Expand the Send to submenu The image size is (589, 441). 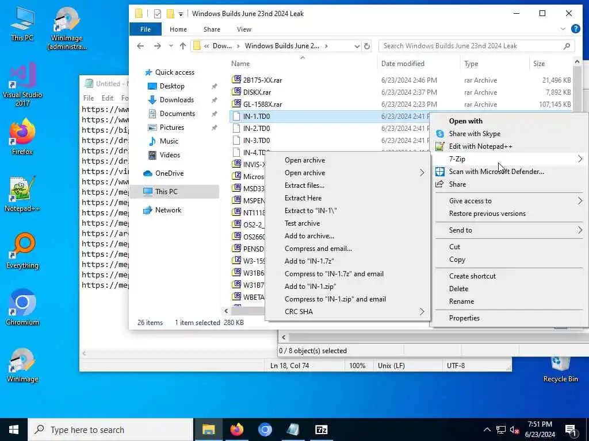(580, 230)
